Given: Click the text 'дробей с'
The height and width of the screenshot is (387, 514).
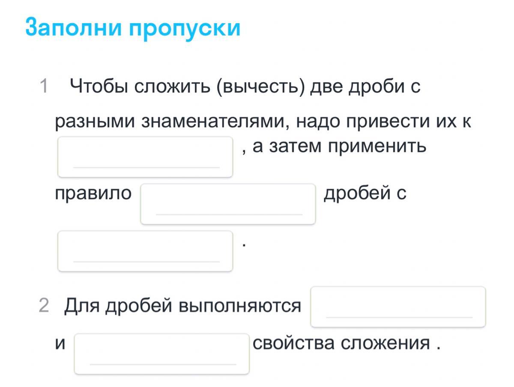Looking at the screenshot, I should pyautogui.click(x=365, y=193).
